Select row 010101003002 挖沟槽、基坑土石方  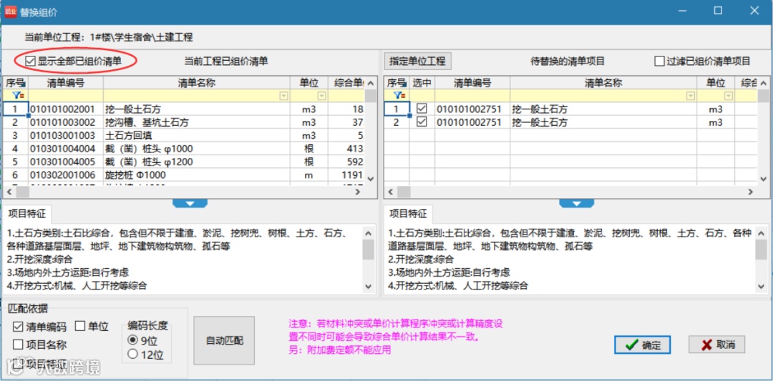(x=183, y=122)
